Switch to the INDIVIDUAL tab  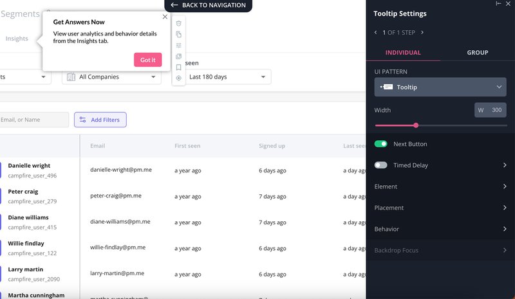[x=403, y=53]
